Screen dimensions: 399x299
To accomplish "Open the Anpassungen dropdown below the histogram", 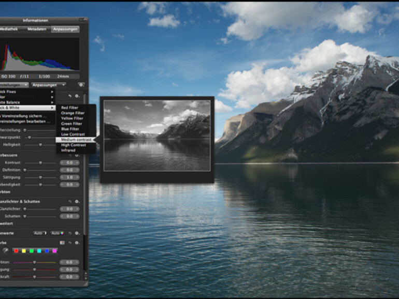I will pyautogui.click(x=48, y=84).
